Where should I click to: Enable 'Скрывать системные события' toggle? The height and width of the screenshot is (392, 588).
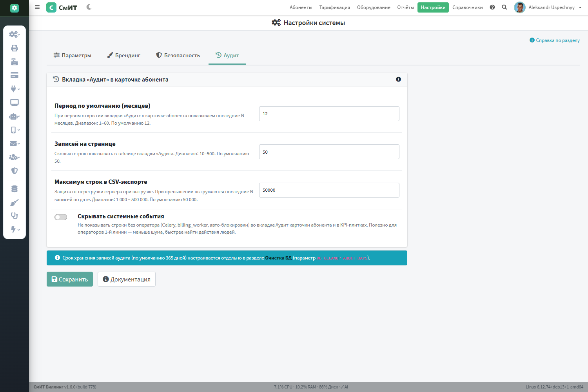click(61, 217)
